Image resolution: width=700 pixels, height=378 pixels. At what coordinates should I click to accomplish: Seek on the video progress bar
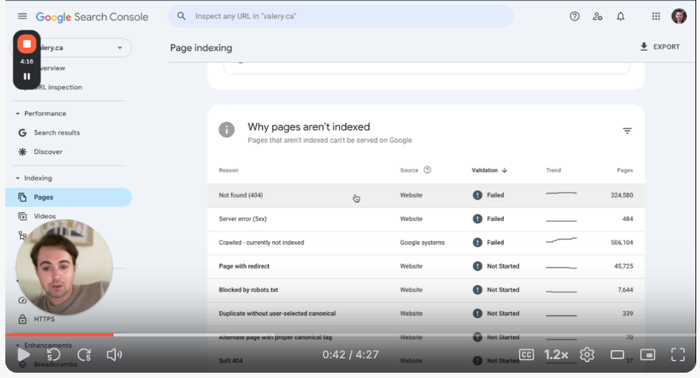[350, 335]
